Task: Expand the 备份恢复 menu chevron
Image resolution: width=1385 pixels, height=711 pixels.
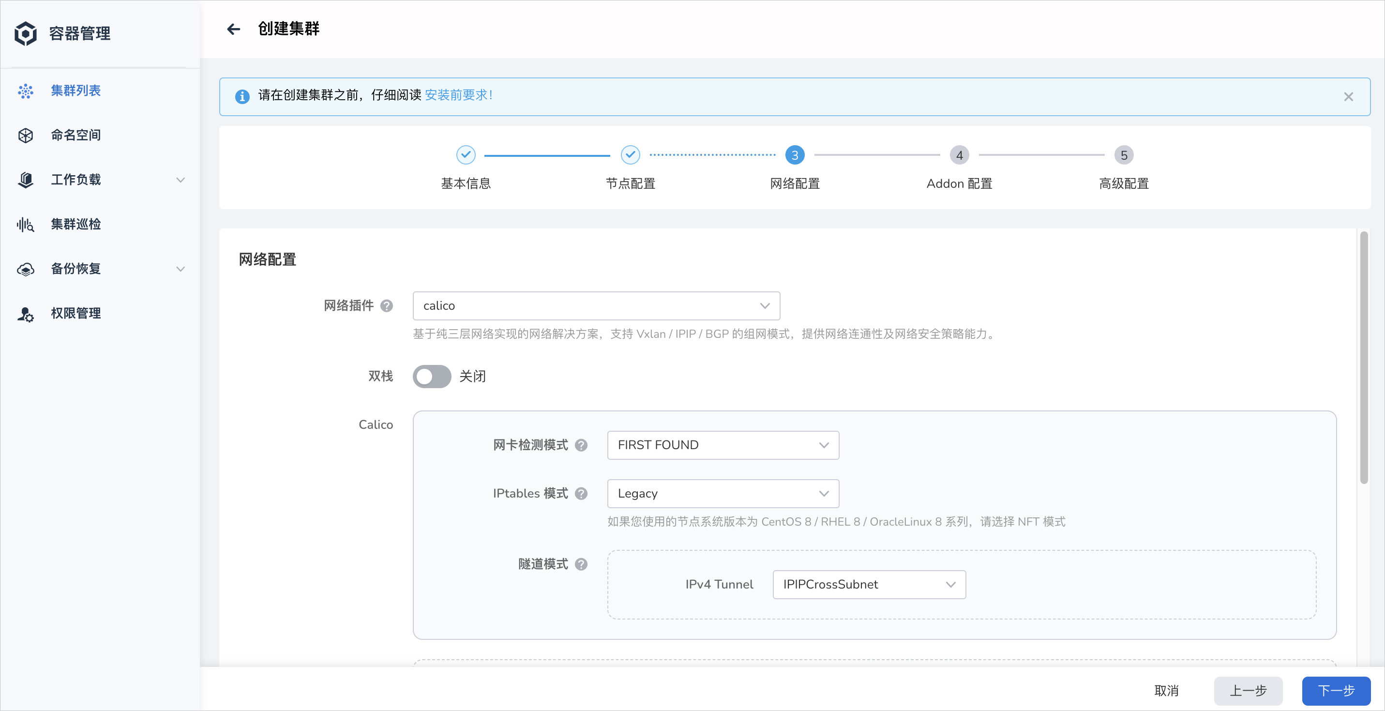Action: click(x=181, y=269)
